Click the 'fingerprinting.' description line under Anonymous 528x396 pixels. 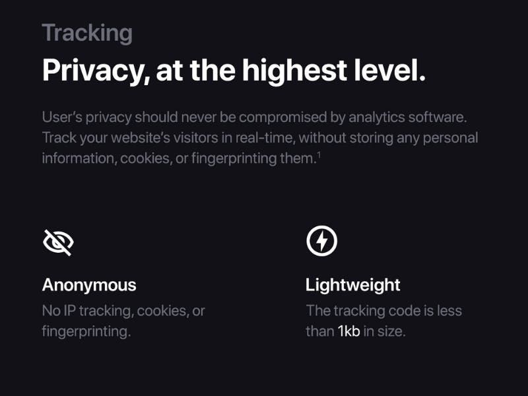tap(86, 331)
